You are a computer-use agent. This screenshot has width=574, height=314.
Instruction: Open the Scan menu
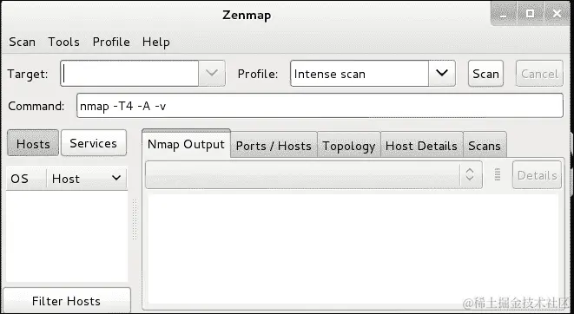point(23,42)
